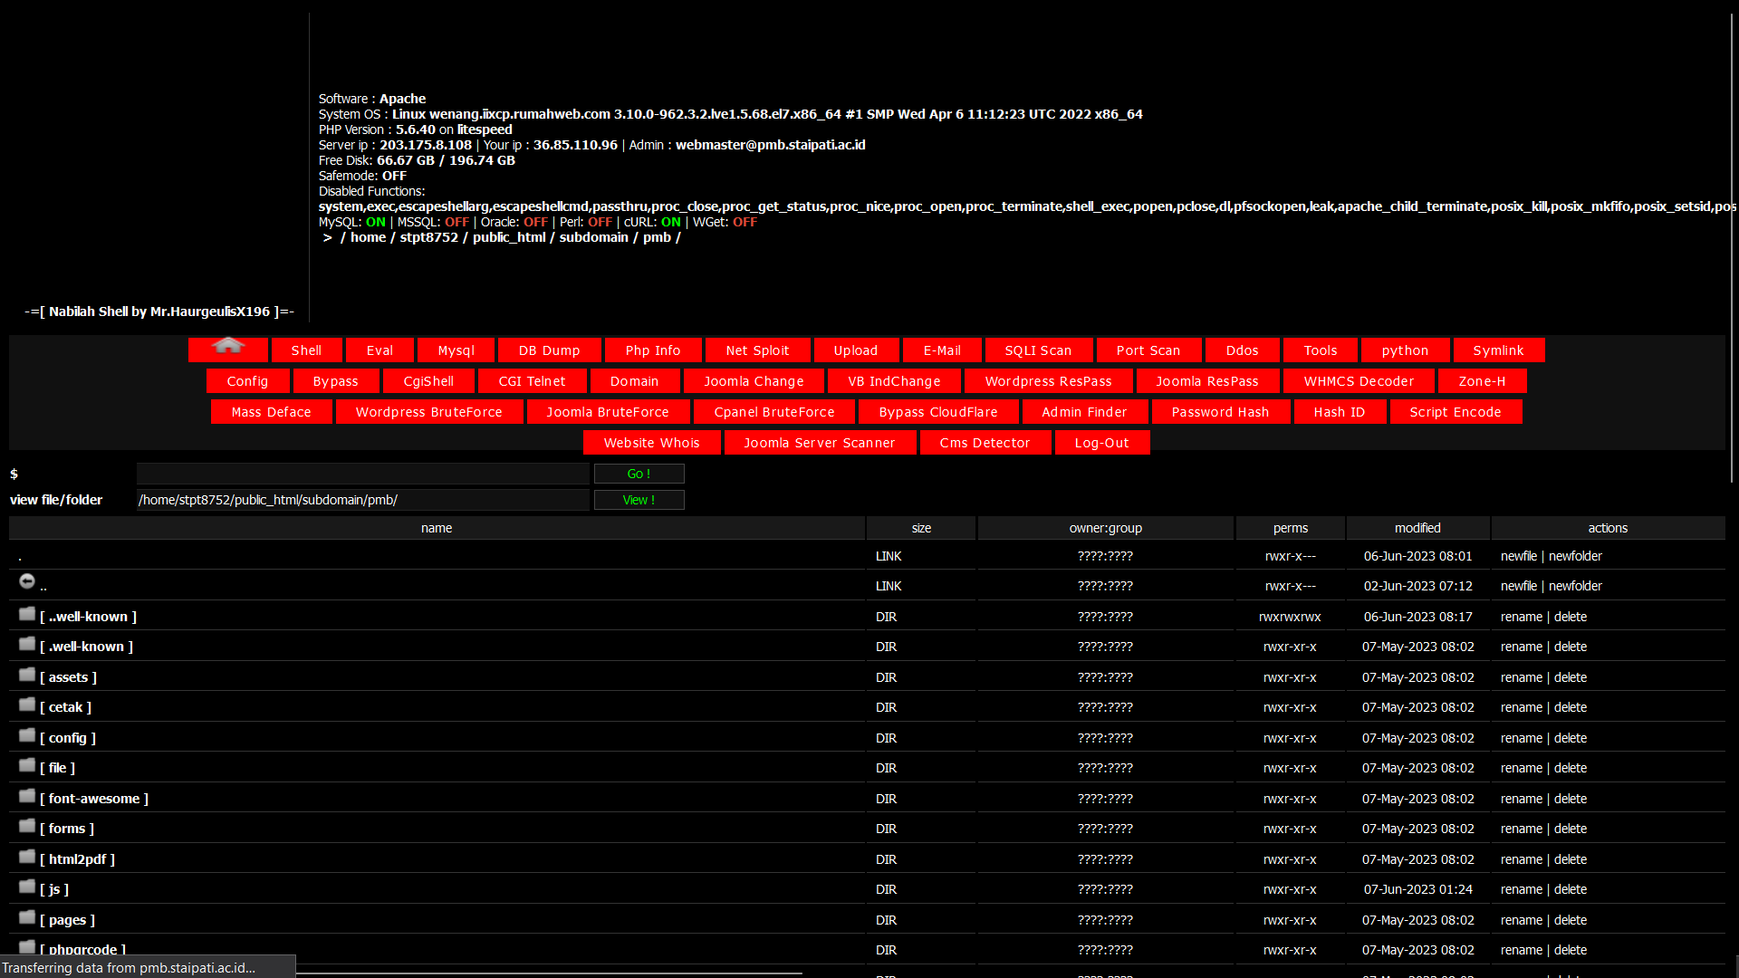Click the cetak folder icon
The width and height of the screenshot is (1739, 978).
pos(27,705)
